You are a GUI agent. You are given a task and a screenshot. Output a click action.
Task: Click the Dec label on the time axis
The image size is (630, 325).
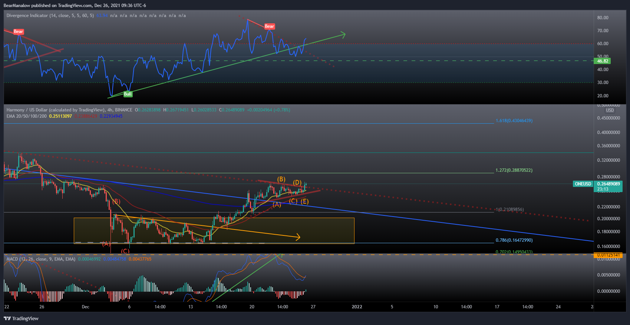pos(86,307)
